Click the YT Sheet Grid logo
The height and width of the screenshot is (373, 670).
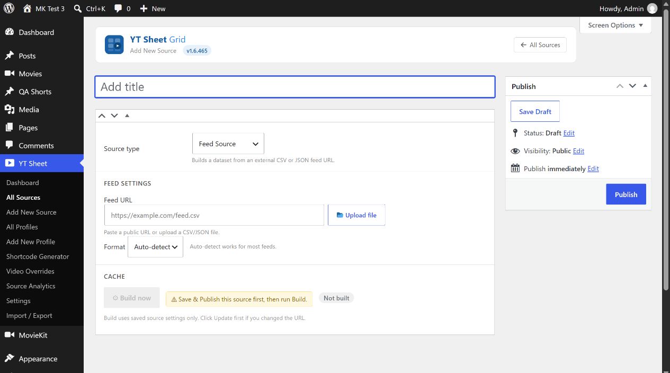pyautogui.click(x=114, y=45)
